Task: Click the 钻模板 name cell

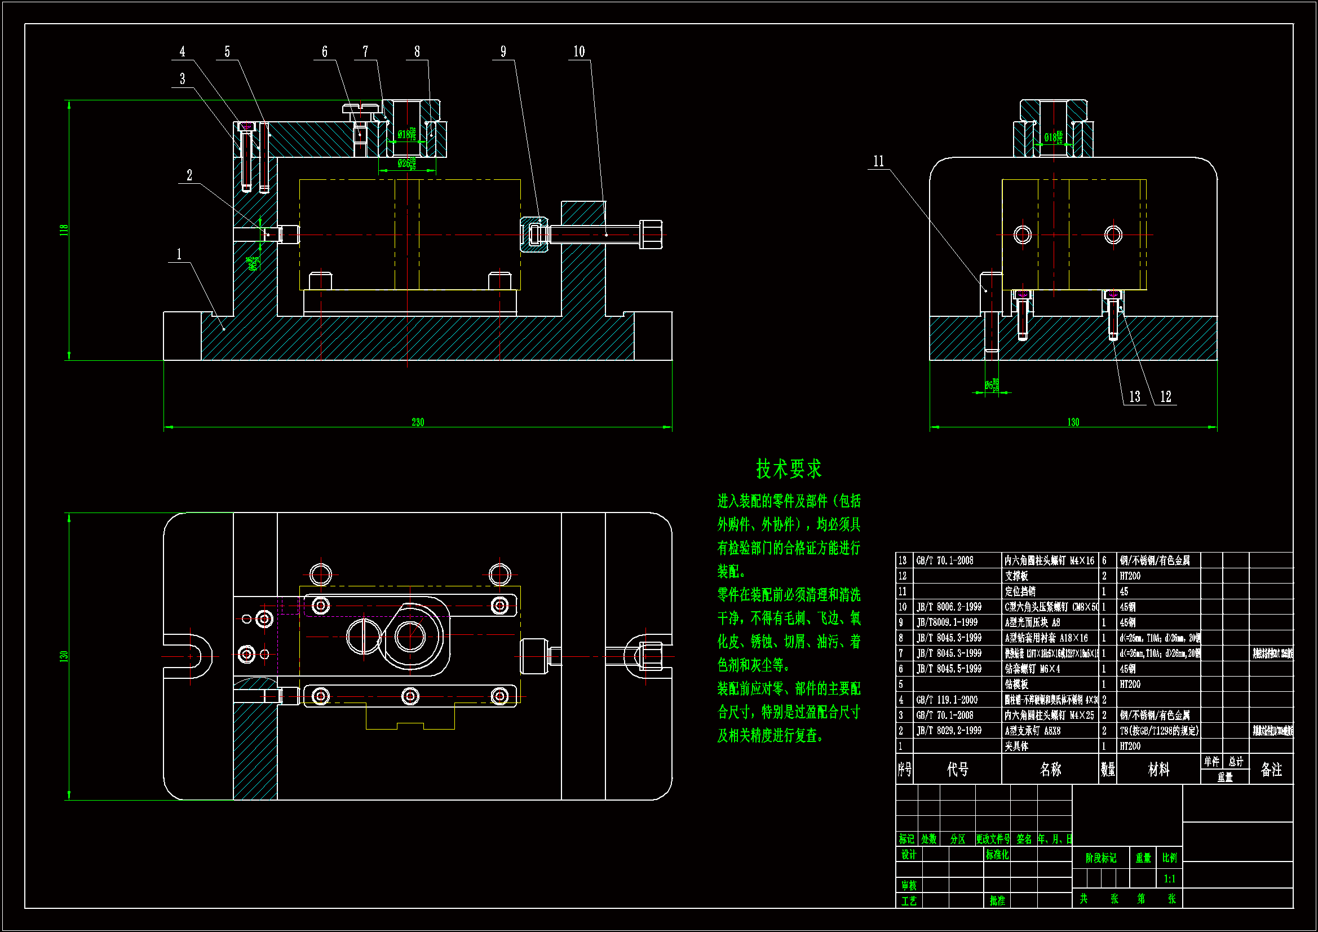Action: 1016,684
